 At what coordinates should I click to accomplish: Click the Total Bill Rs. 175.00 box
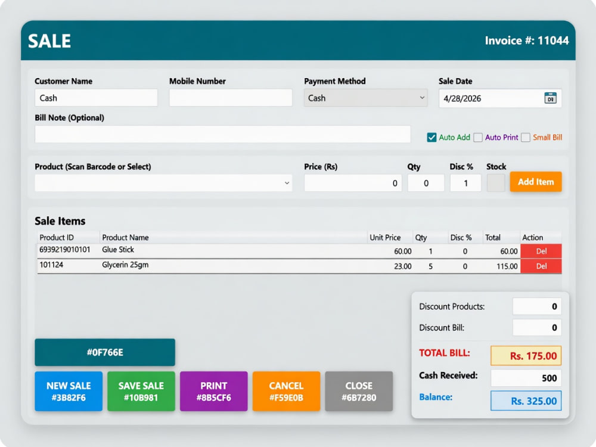click(526, 356)
